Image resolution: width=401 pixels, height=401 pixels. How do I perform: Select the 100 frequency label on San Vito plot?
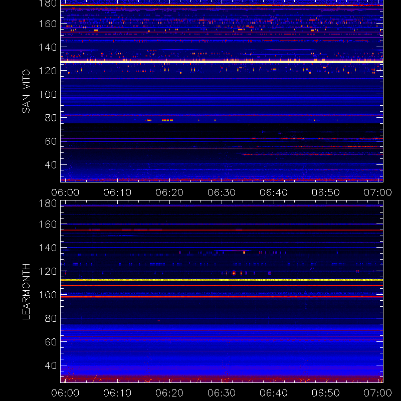coord(48,94)
